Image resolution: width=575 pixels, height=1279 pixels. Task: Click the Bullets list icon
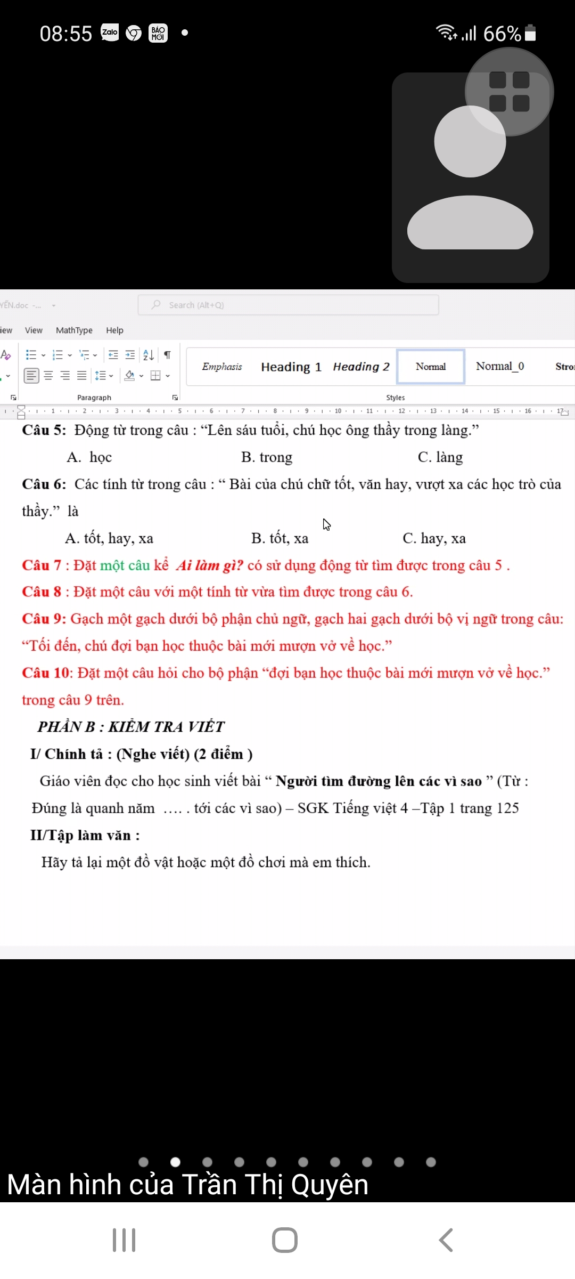click(31, 355)
